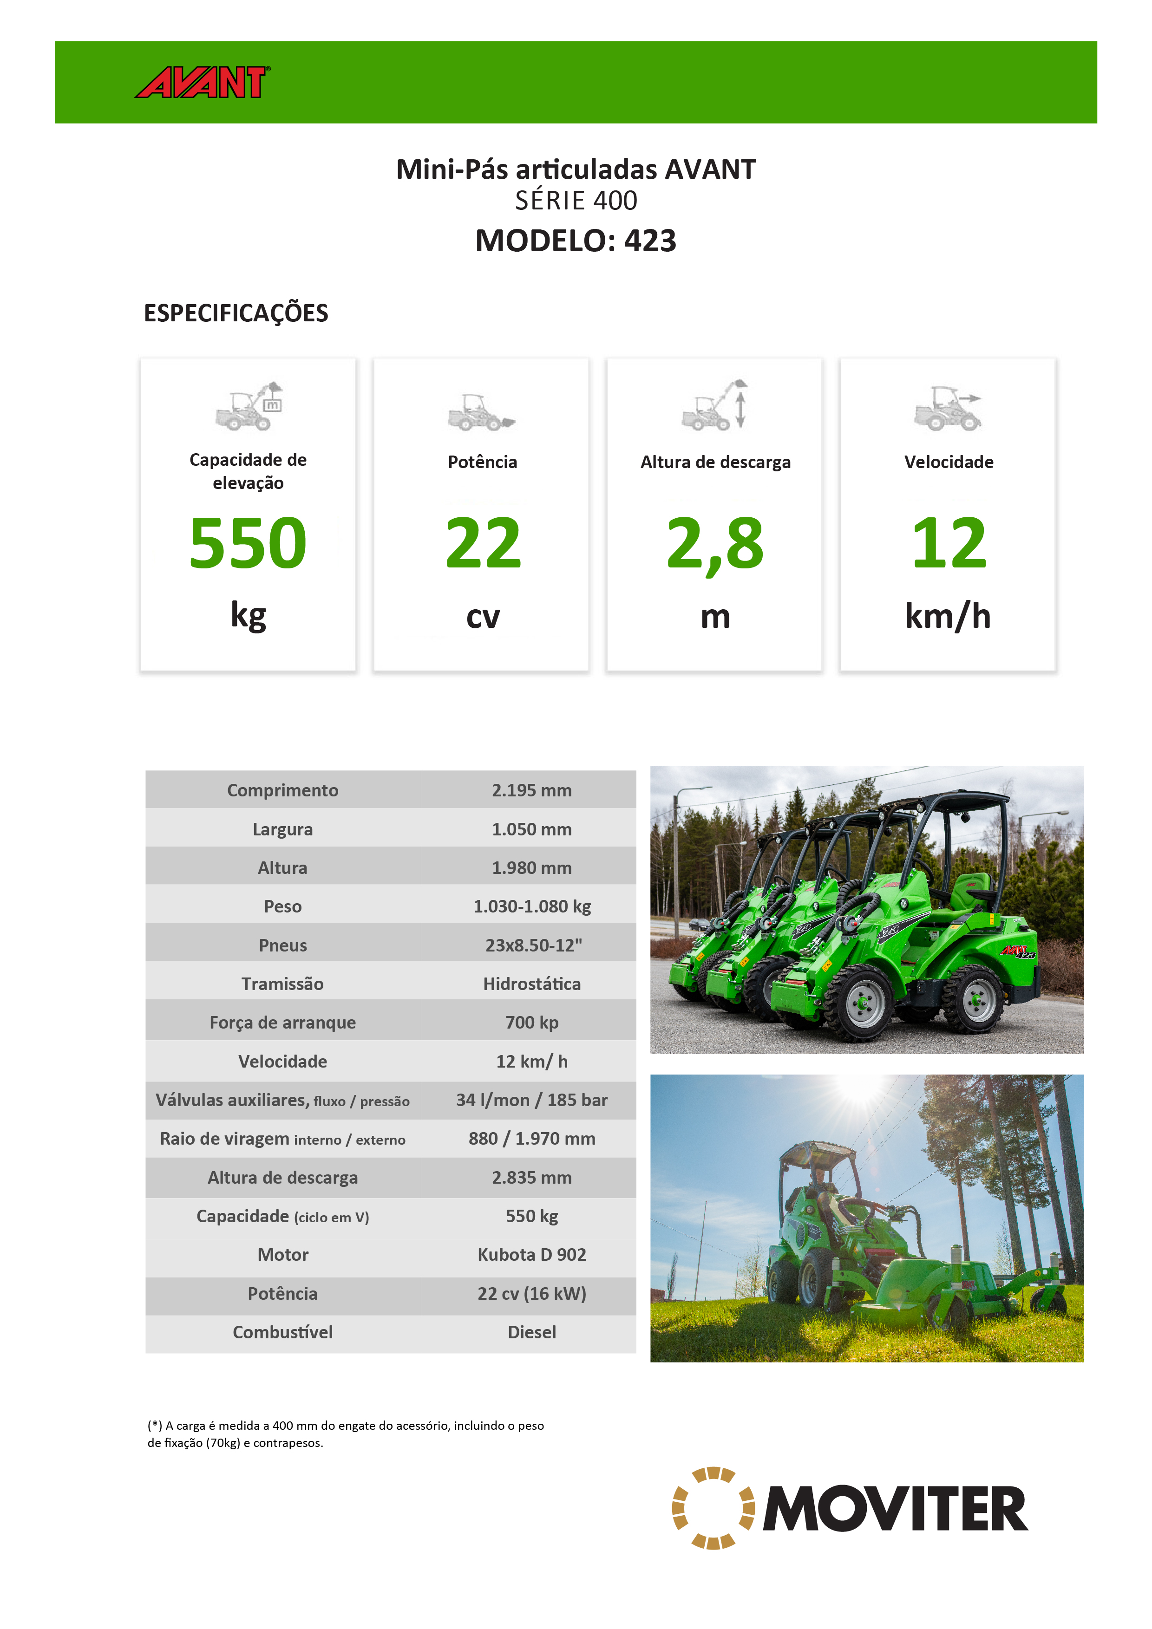Click the '550' capacity value
The image size is (1152, 1629).
(249, 543)
